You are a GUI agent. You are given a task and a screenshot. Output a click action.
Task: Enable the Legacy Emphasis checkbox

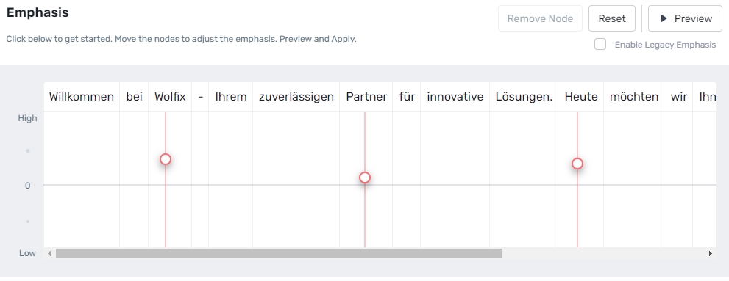600,45
